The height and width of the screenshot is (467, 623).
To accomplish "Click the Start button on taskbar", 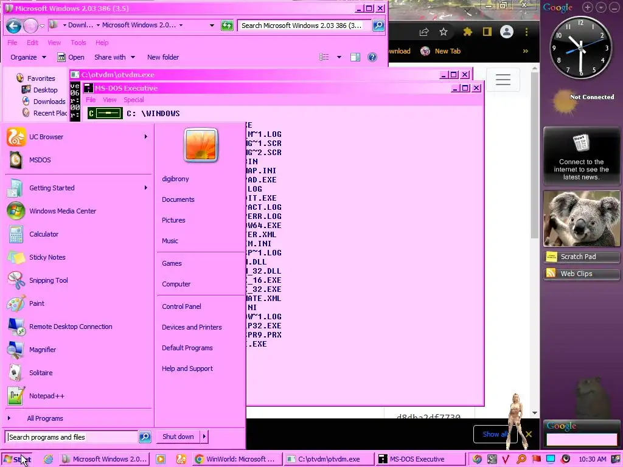I will 17,459.
